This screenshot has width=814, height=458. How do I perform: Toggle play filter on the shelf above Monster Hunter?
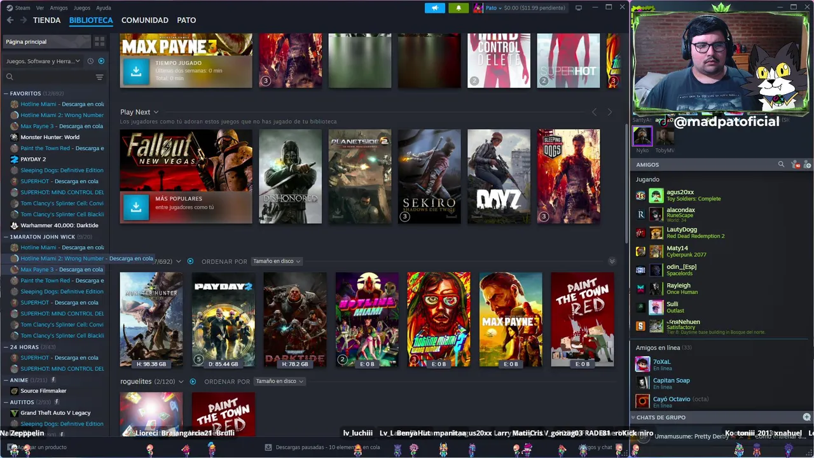[190, 261]
